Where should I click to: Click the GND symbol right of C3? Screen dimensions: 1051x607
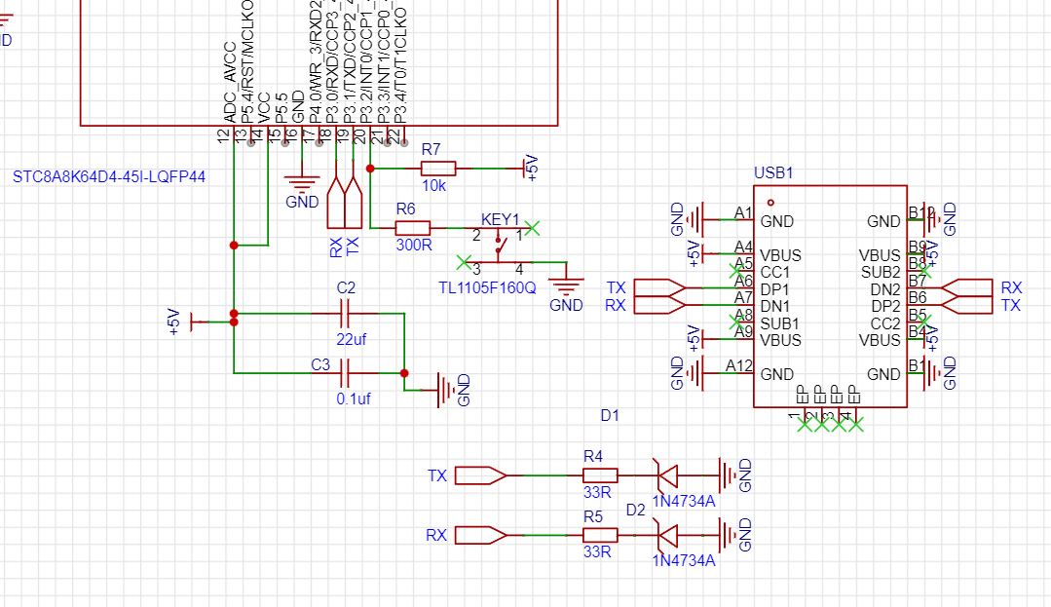click(453, 391)
